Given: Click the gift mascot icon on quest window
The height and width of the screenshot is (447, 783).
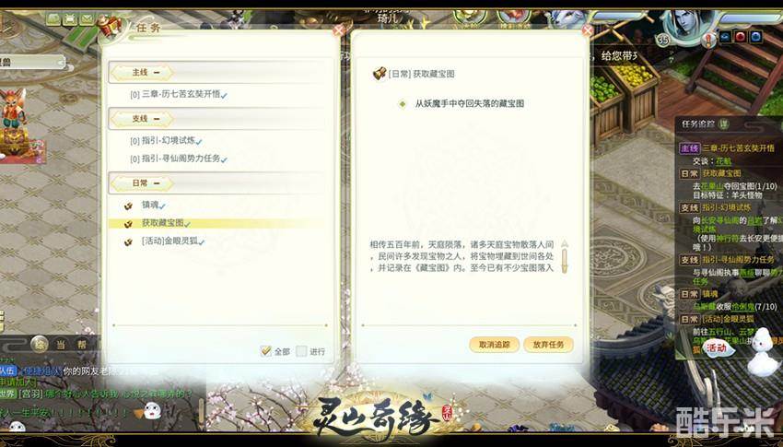Looking at the screenshot, I should pyautogui.click(x=111, y=25).
